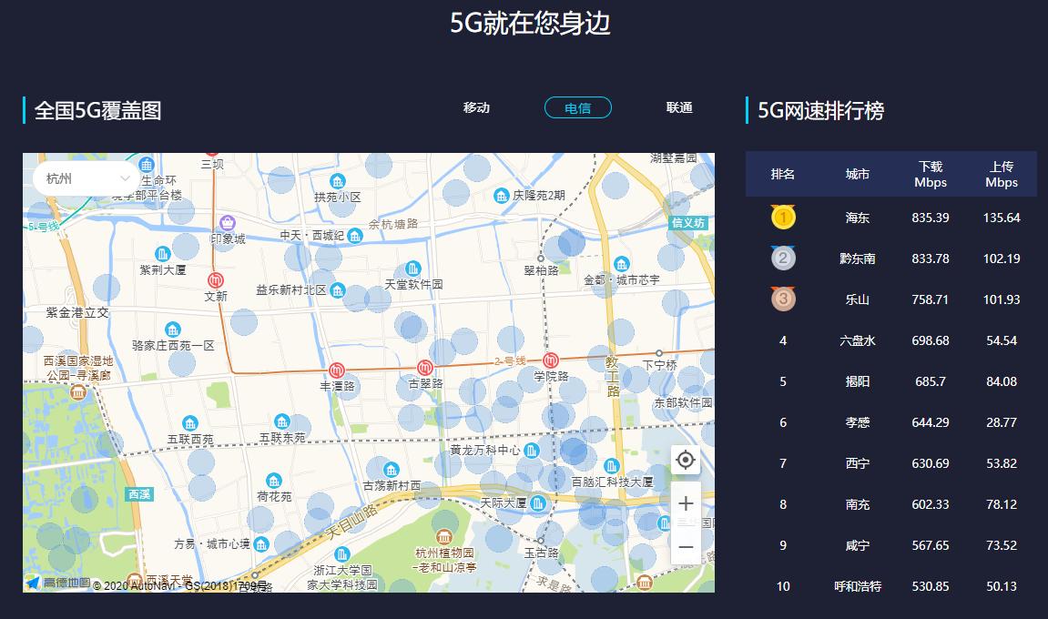Click the city name 六盘水
The height and width of the screenshot is (619, 1048).
[858, 340]
